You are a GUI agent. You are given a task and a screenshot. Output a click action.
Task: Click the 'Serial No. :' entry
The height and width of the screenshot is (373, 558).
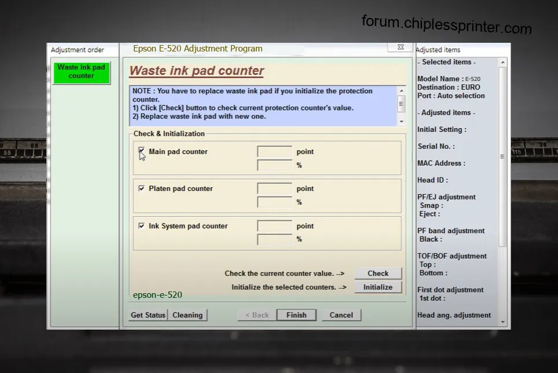[436, 146]
